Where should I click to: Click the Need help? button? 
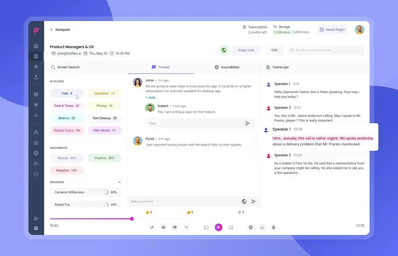tap(332, 30)
